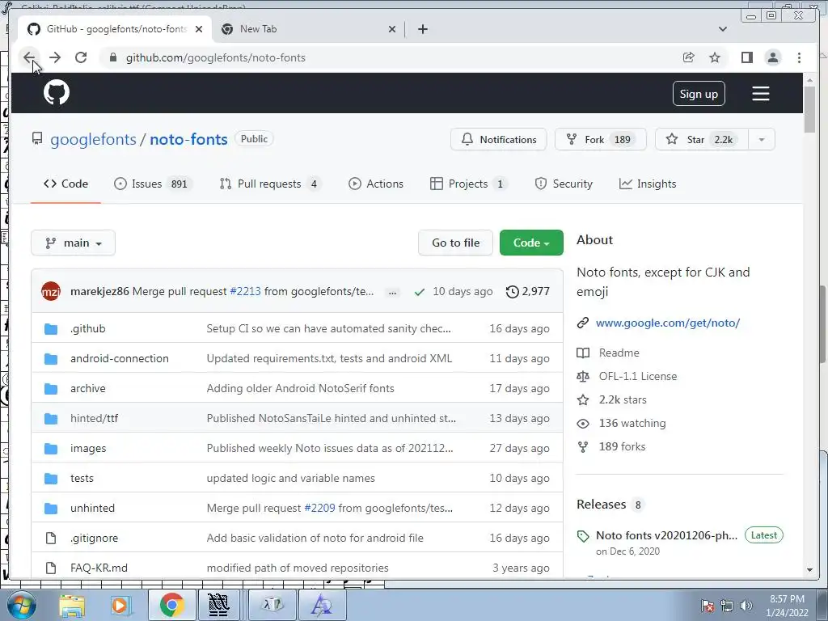Open the GitHub hamburger menu
Image resolution: width=828 pixels, height=621 pixels.
(760, 94)
